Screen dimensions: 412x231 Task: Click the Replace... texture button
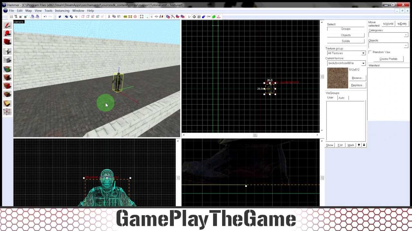click(x=357, y=85)
